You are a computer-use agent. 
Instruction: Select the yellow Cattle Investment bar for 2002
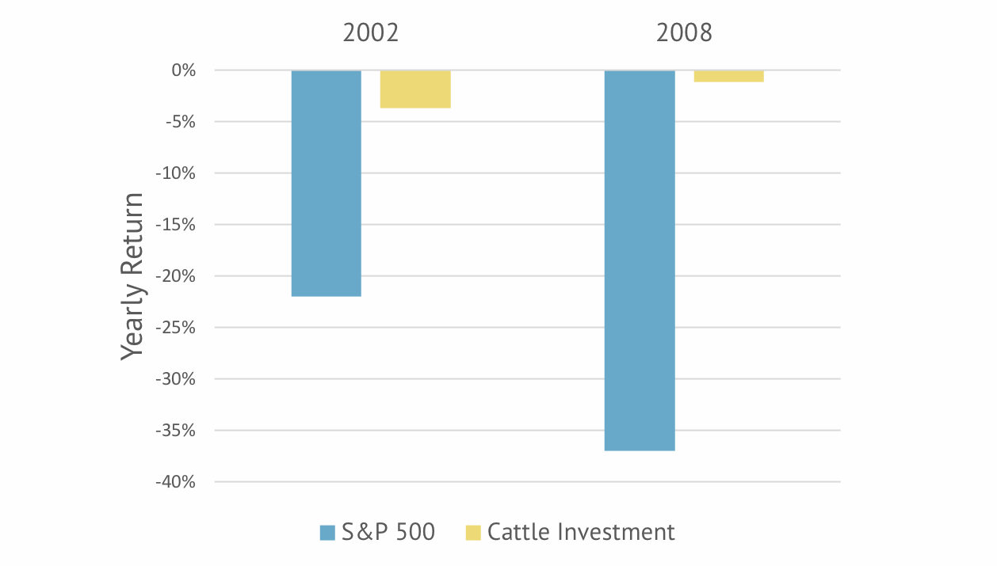pyautogui.click(x=415, y=89)
